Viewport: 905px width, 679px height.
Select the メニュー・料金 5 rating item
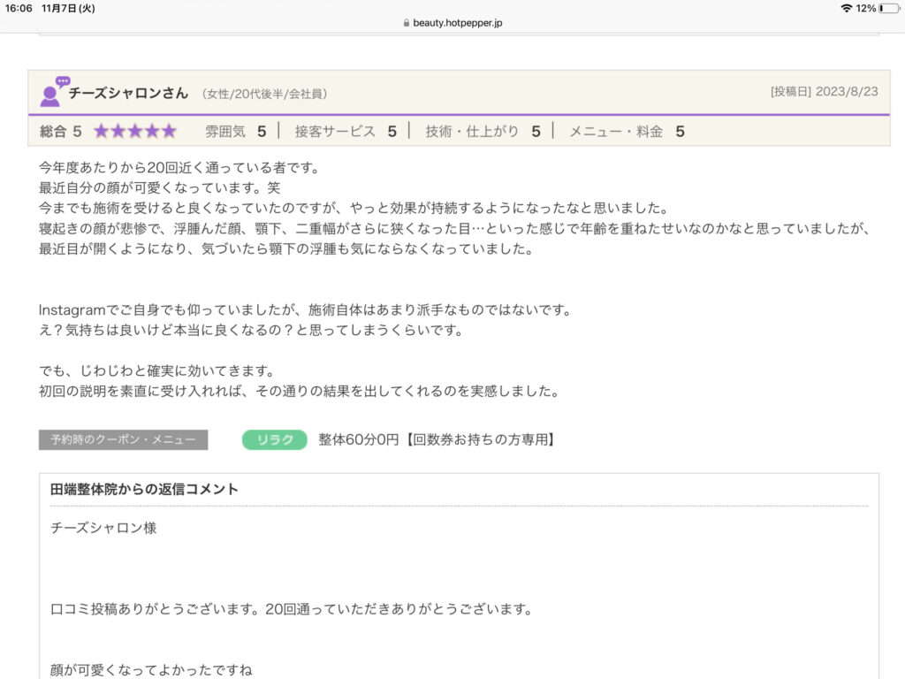627,132
